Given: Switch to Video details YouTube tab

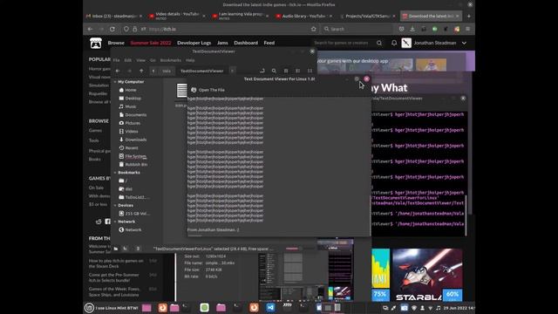Looking at the screenshot, I should point(177,16).
